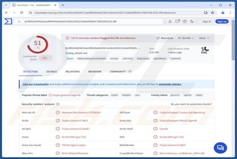Screen dimensions: 237x159
Task: Click the trojan threat category chip
Action: click(114, 95)
